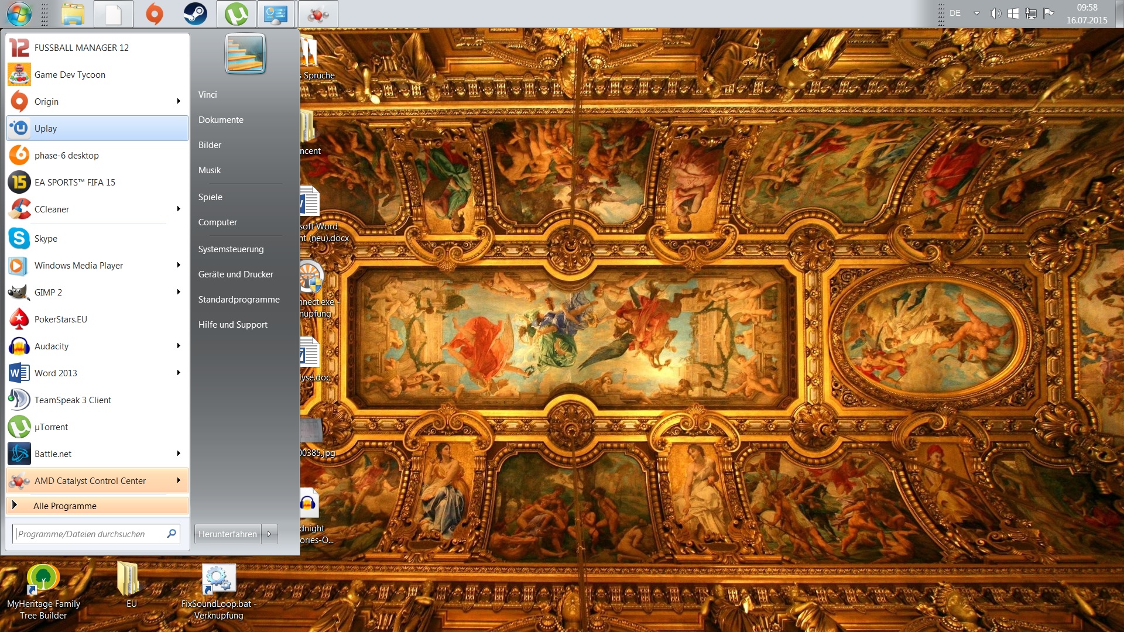Show Alle Programme list
The height and width of the screenshot is (632, 1124).
[97, 506]
